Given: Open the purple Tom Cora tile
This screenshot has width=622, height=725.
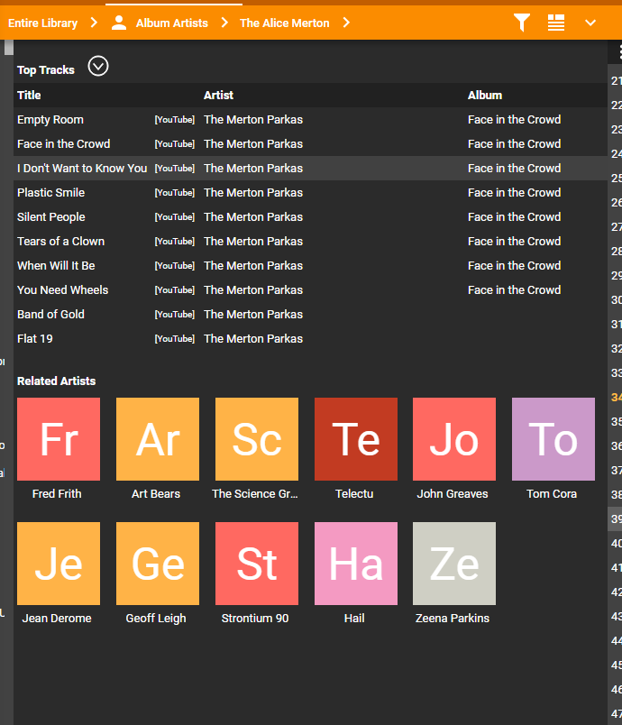Looking at the screenshot, I should (553, 439).
